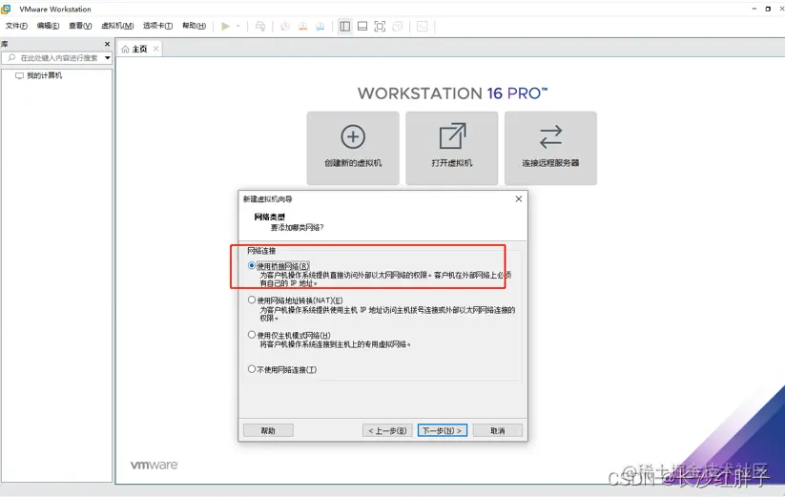Toggle the Show Library sidebar icon
The image size is (785, 497).
345,26
